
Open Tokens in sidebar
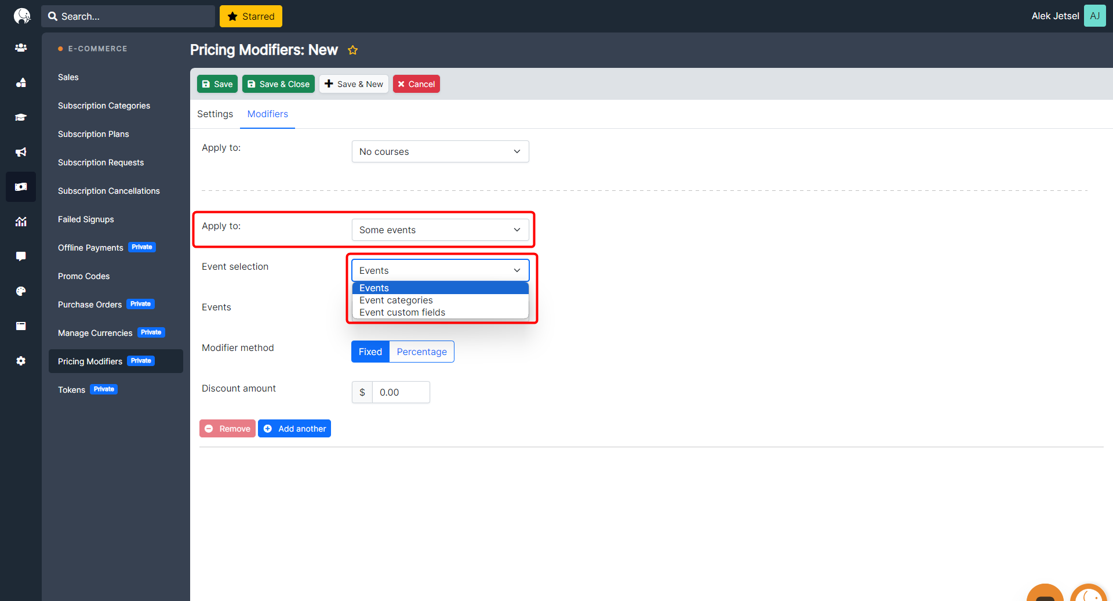(x=72, y=390)
